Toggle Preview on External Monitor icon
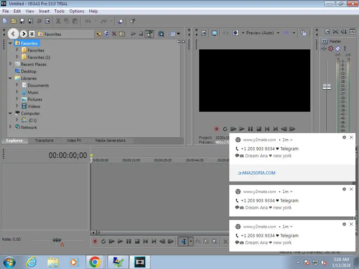This screenshot has height=269, width=359. click(215, 33)
